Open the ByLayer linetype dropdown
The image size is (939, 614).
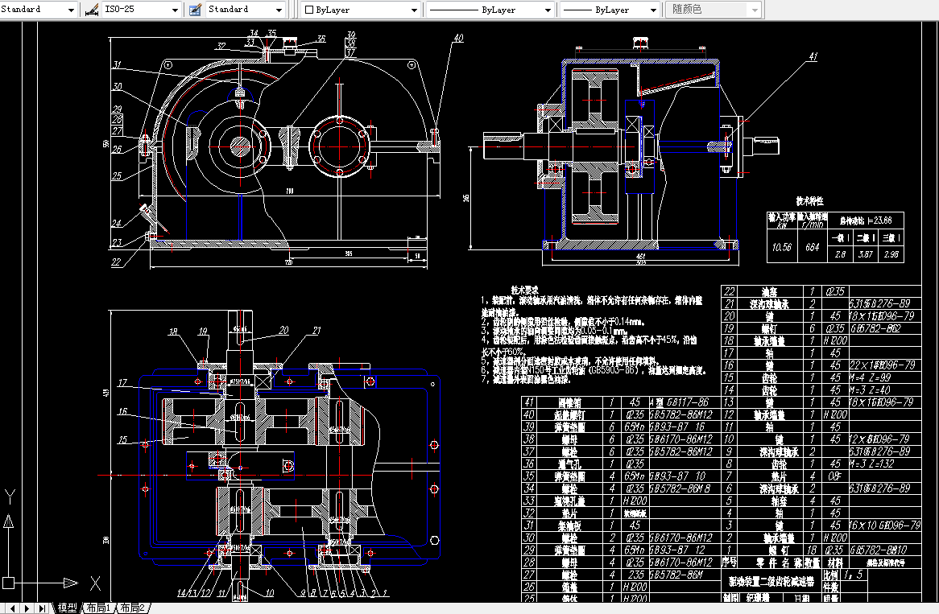(548, 10)
